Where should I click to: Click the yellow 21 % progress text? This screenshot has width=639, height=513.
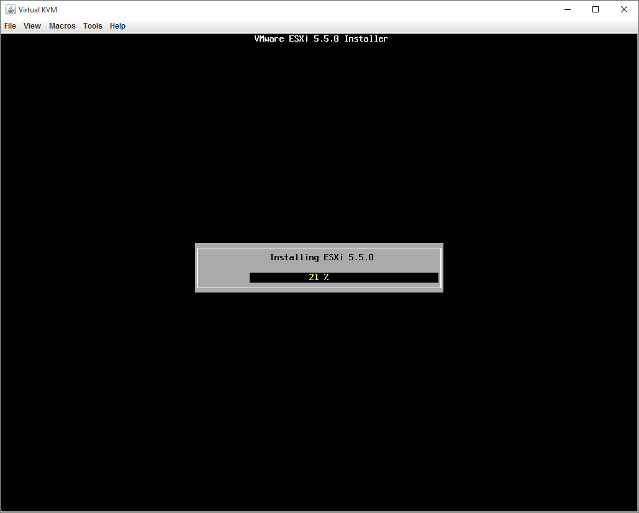click(319, 278)
